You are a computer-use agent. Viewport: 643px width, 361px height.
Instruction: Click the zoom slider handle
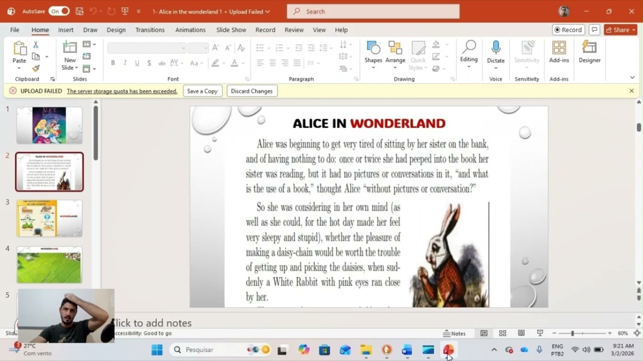click(x=572, y=333)
